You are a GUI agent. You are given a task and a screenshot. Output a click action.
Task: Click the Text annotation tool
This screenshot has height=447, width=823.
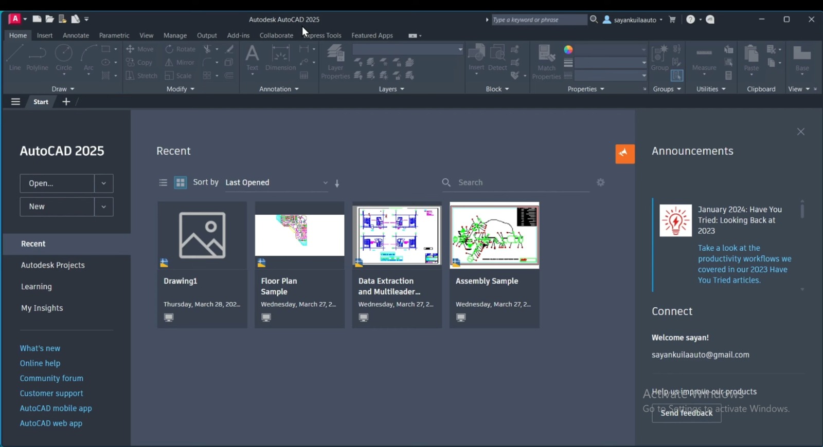tap(252, 58)
